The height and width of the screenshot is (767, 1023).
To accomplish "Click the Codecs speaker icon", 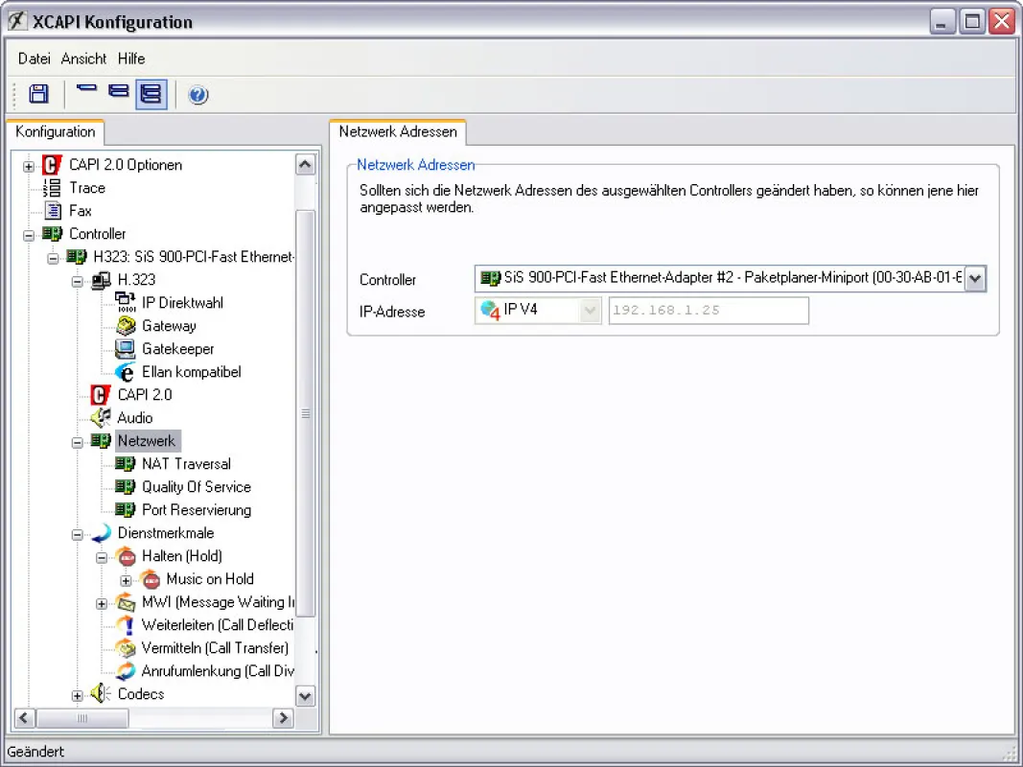I will [x=101, y=693].
